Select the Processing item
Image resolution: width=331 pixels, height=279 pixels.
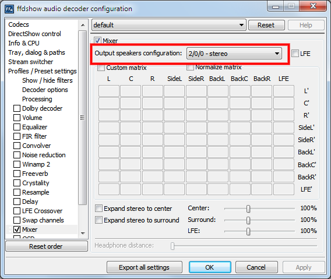(37, 99)
